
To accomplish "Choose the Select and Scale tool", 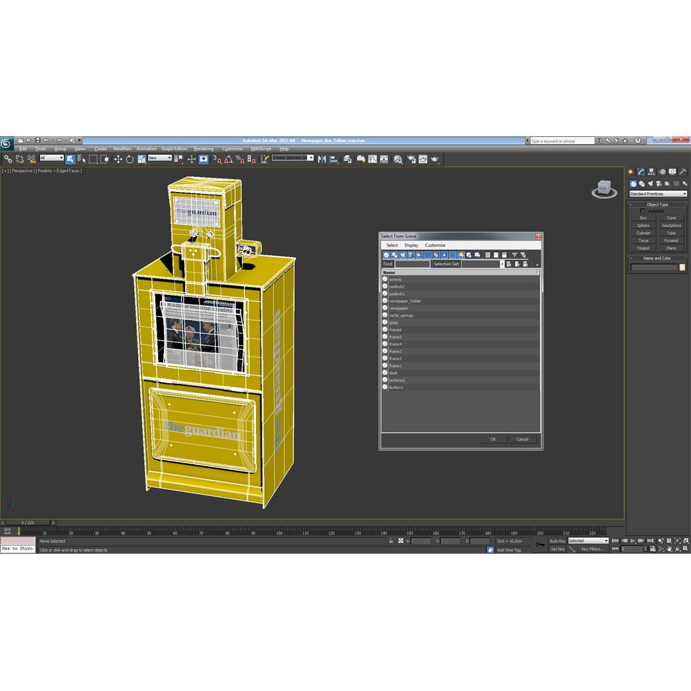I will point(141,159).
